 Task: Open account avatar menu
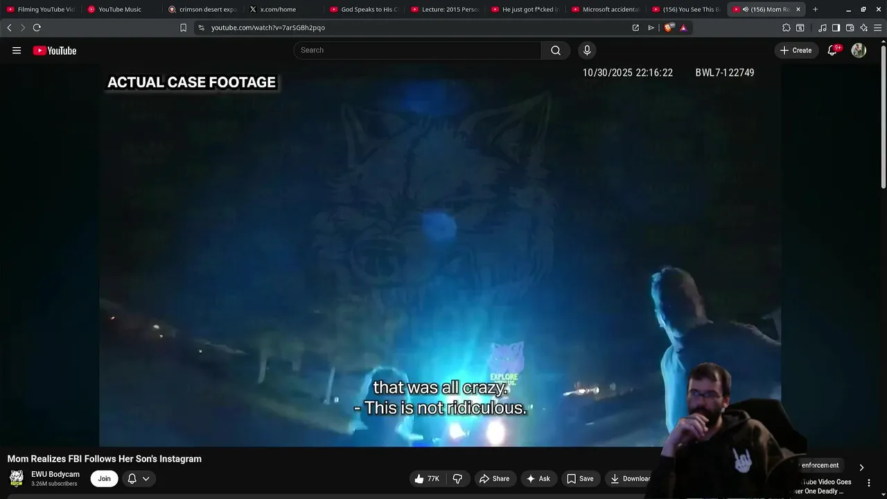coord(859,50)
